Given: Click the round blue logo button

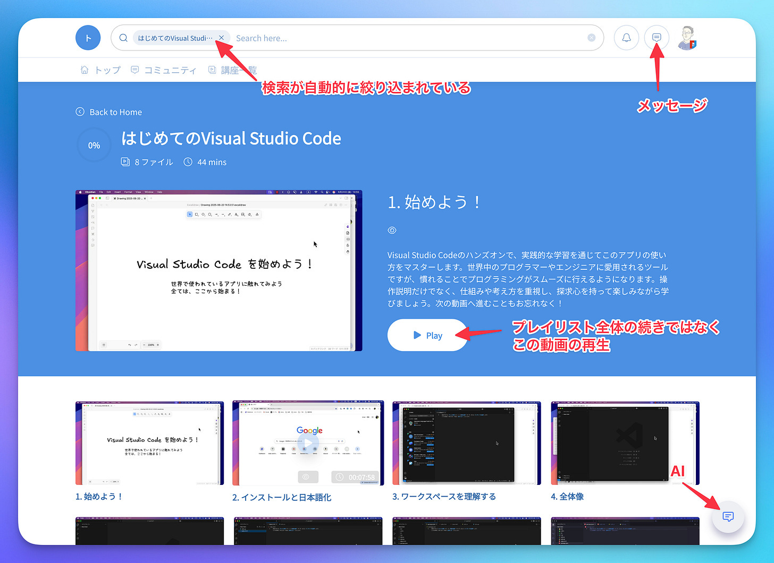Looking at the screenshot, I should point(88,38).
